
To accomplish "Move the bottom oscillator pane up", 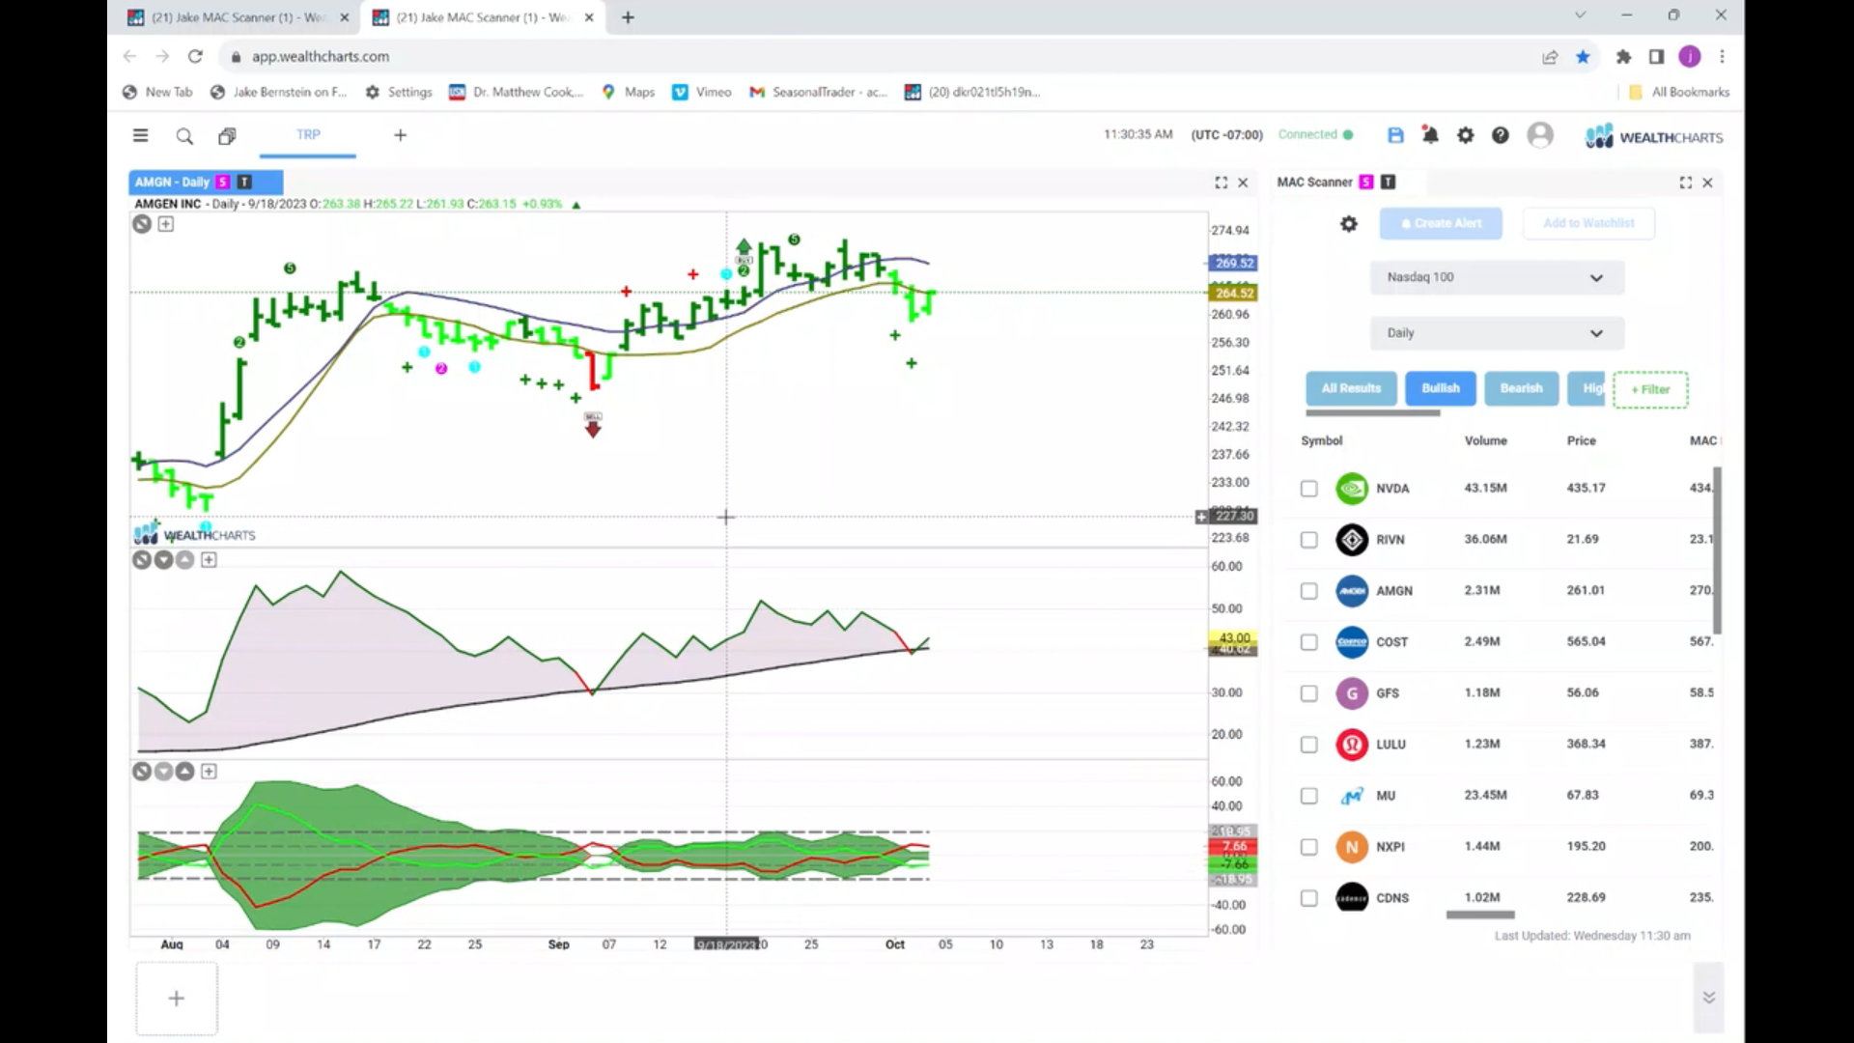I will point(184,772).
